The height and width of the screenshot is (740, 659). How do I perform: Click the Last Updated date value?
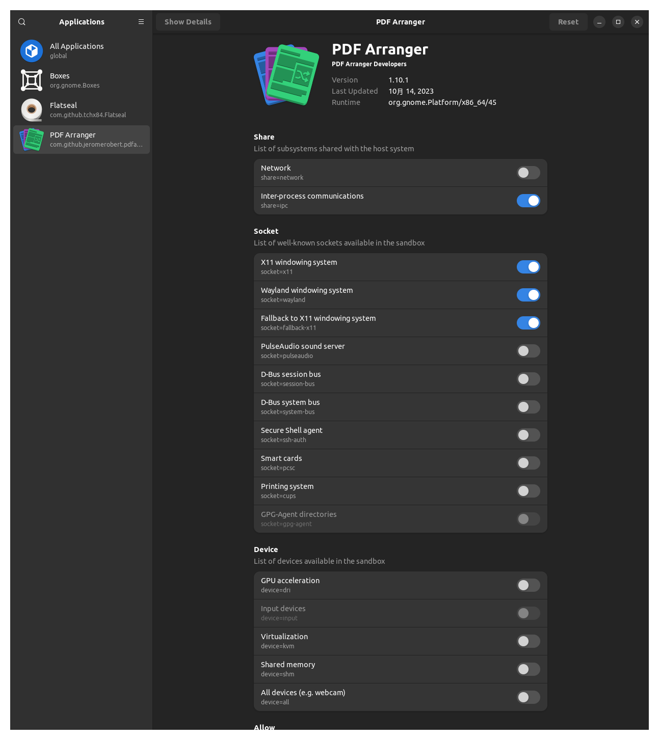point(411,91)
